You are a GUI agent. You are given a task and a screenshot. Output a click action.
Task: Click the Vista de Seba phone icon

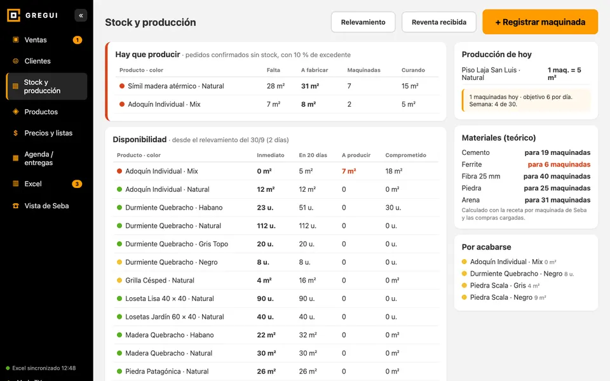15,206
